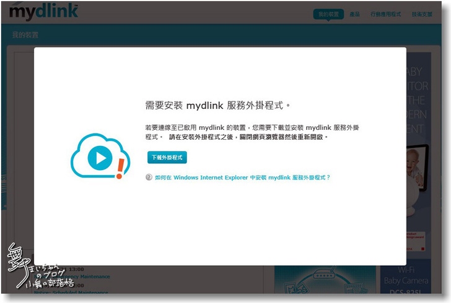
Task: Open the Scheduled Maintenance notice link
Action: [71, 292]
